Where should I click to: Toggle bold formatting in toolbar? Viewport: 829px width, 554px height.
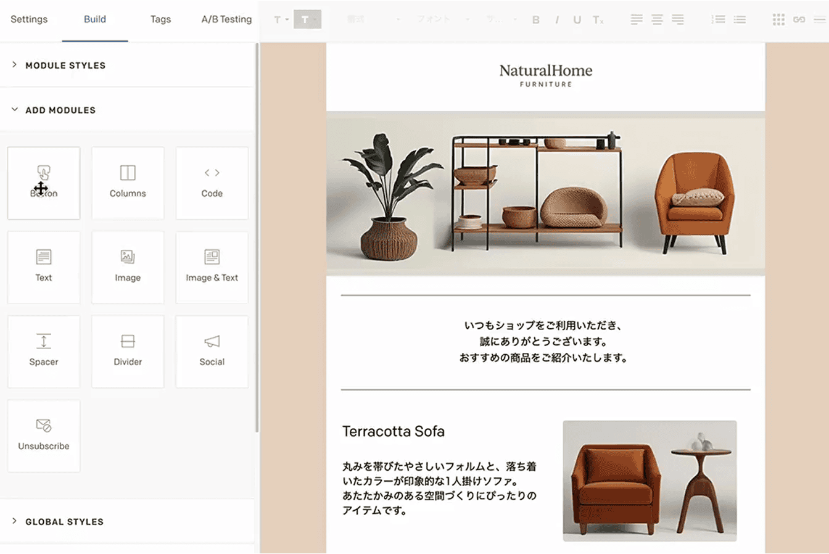[x=535, y=20]
